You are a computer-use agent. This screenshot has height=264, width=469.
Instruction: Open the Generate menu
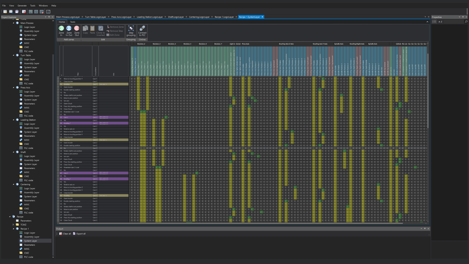click(x=22, y=6)
